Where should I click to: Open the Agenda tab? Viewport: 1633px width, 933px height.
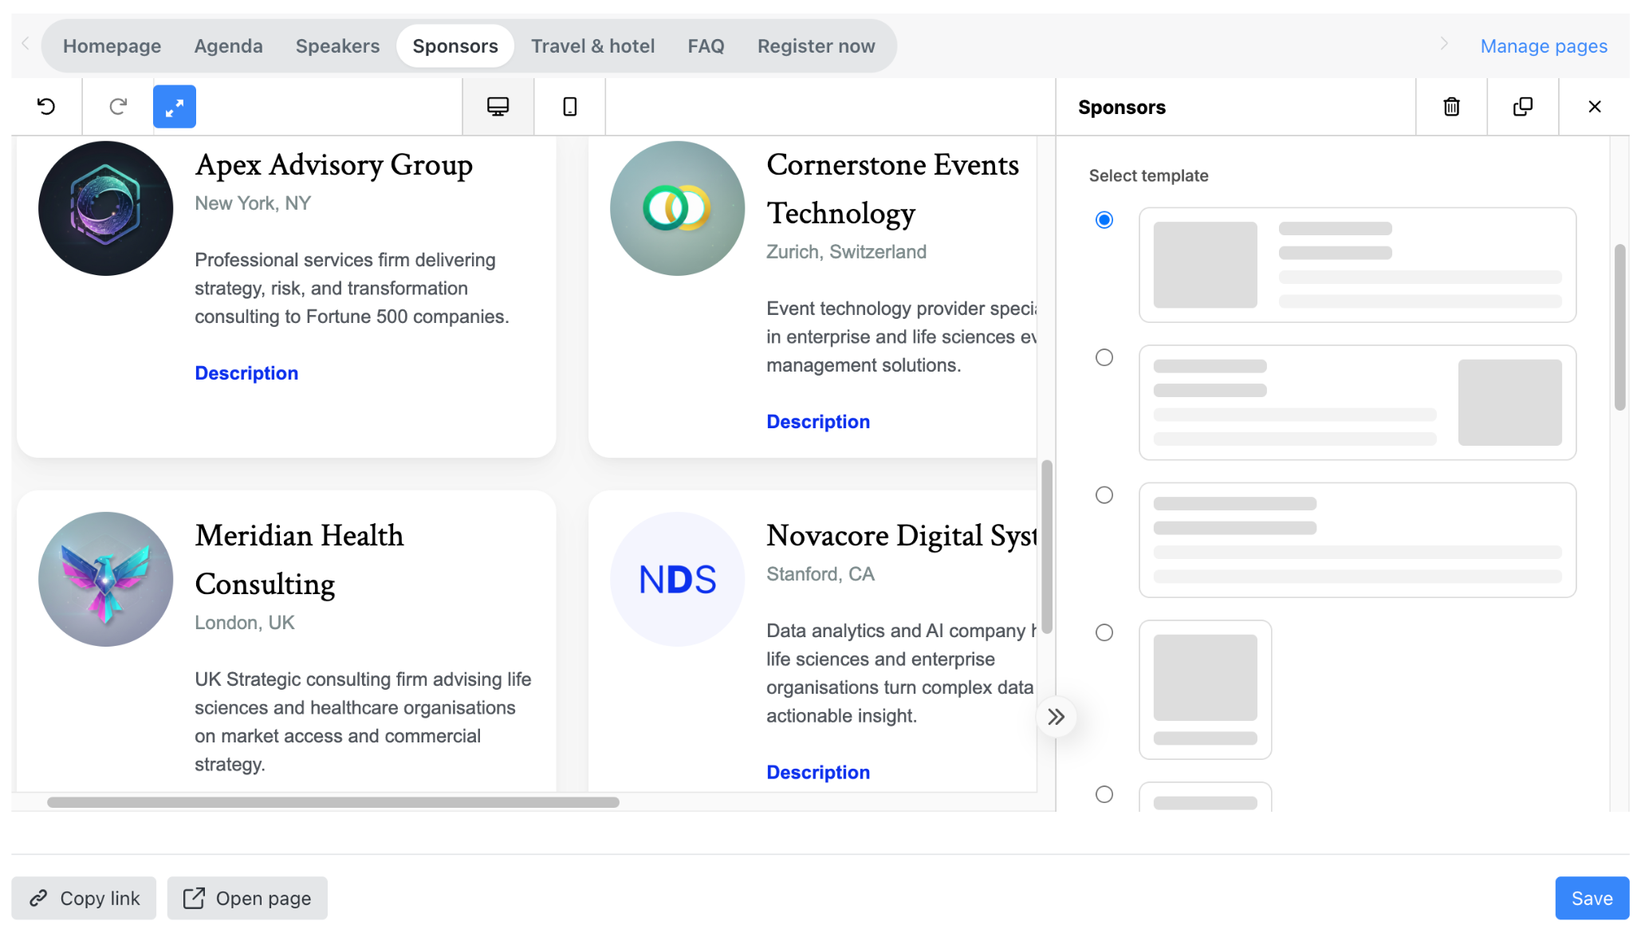pos(229,46)
